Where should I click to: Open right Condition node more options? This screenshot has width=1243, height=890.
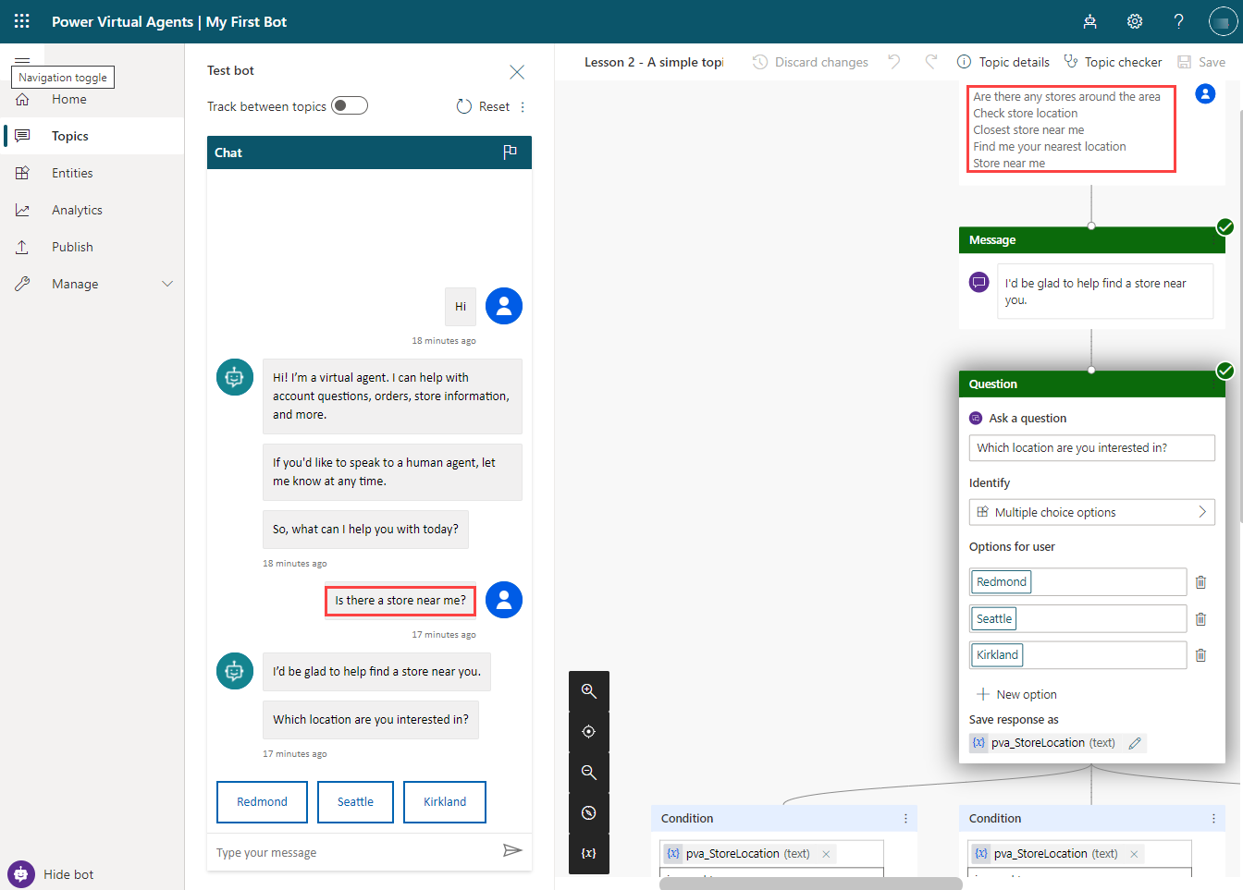tap(1213, 819)
